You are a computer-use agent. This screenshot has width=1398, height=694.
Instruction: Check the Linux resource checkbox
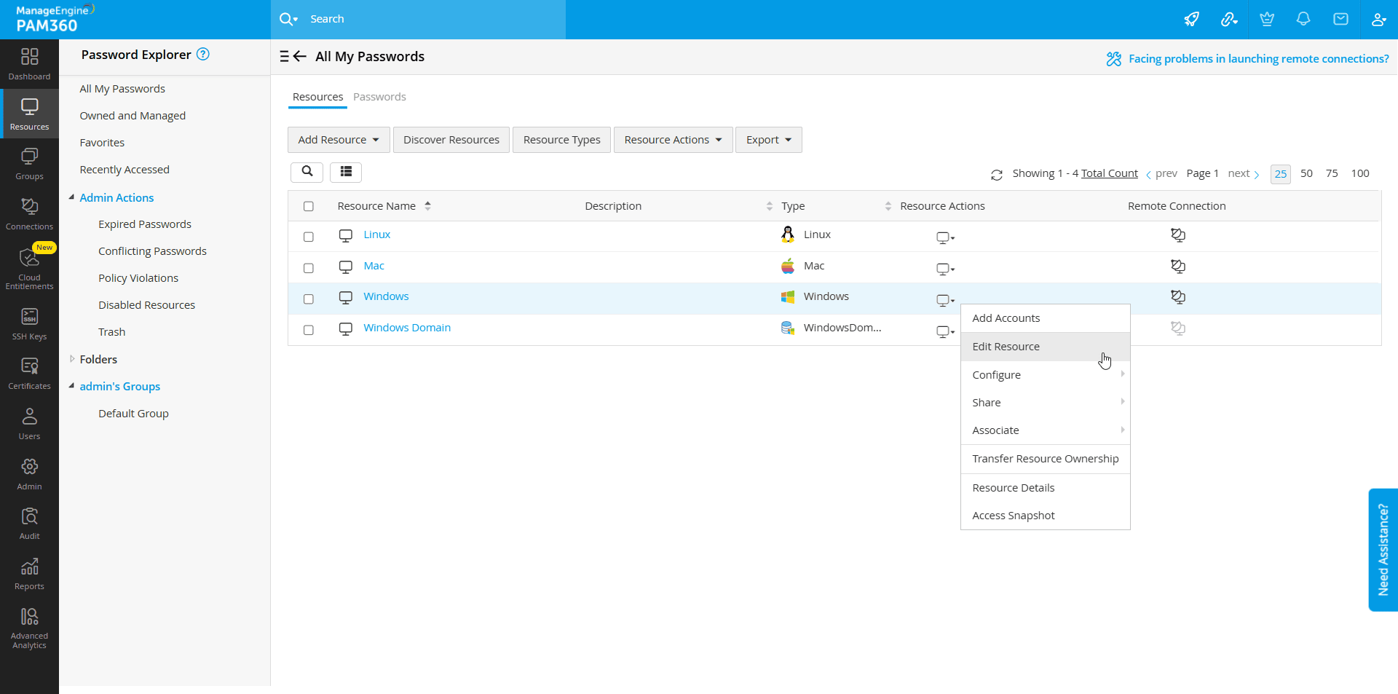tap(309, 237)
